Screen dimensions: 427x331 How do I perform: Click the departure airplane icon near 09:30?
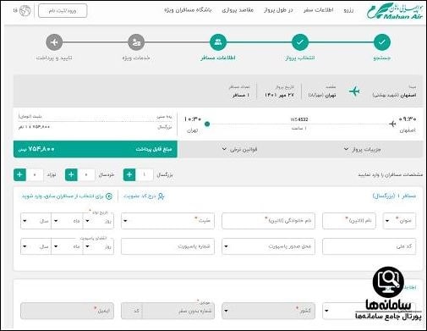[x=392, y=124]
